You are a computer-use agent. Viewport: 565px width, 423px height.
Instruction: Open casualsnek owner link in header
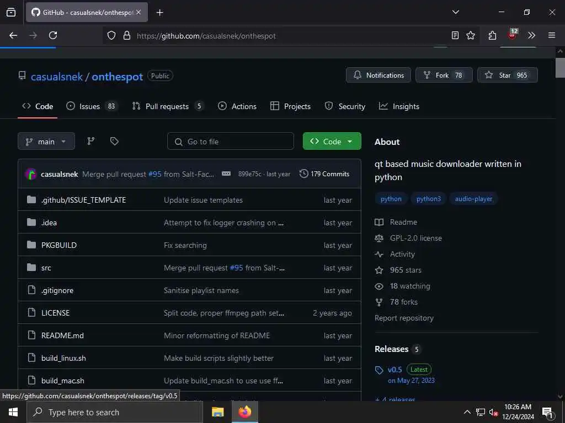point(57,77)
